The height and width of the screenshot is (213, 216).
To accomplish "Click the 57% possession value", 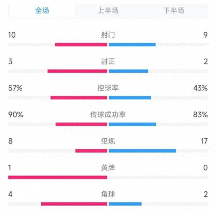I will coord(15,88).
